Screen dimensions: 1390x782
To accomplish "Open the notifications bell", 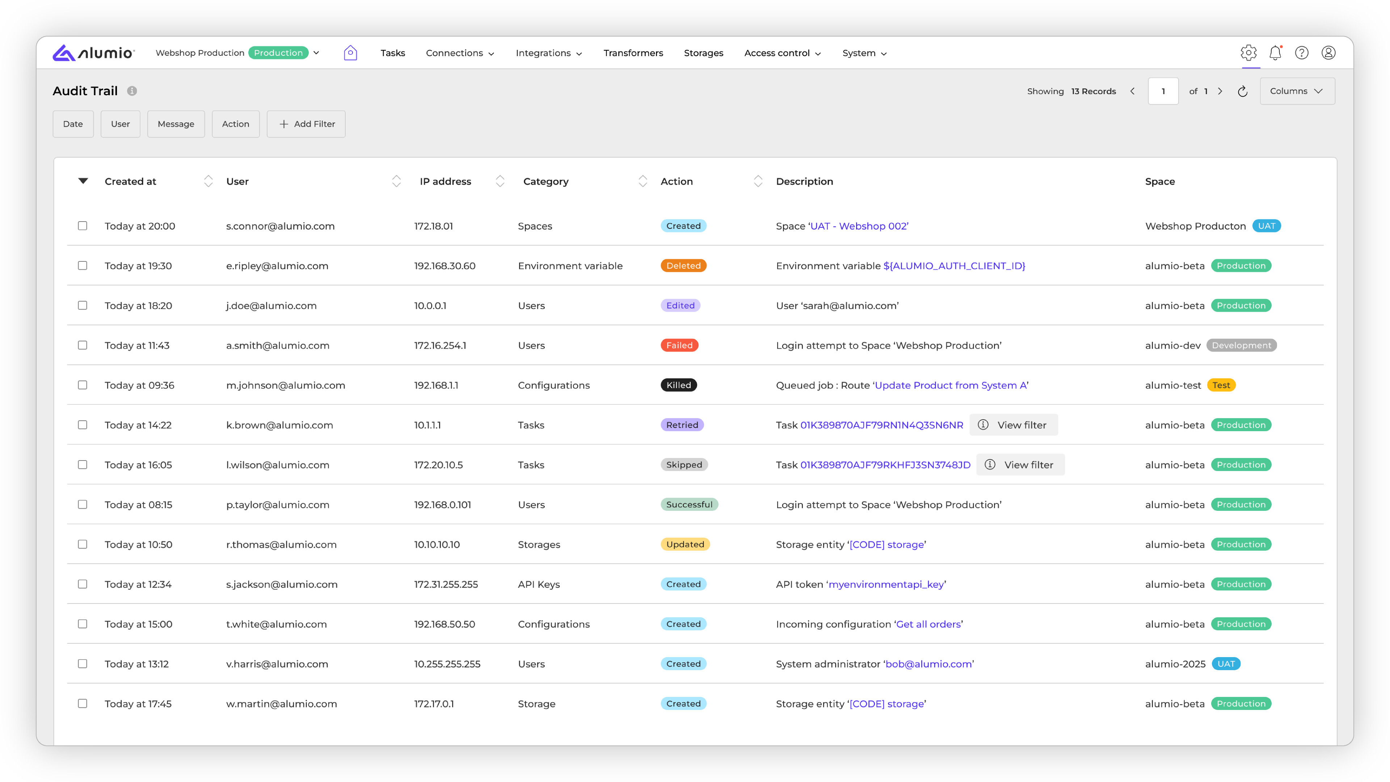I will pyautogui.click(x=1275, y=53).
